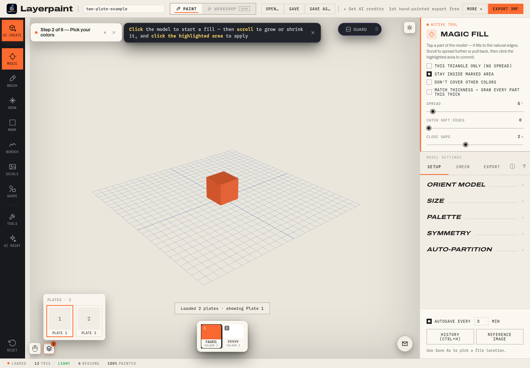Expand the Orient Model section
The height and width of the screenshot is (368, 530).
pos(475,185)
